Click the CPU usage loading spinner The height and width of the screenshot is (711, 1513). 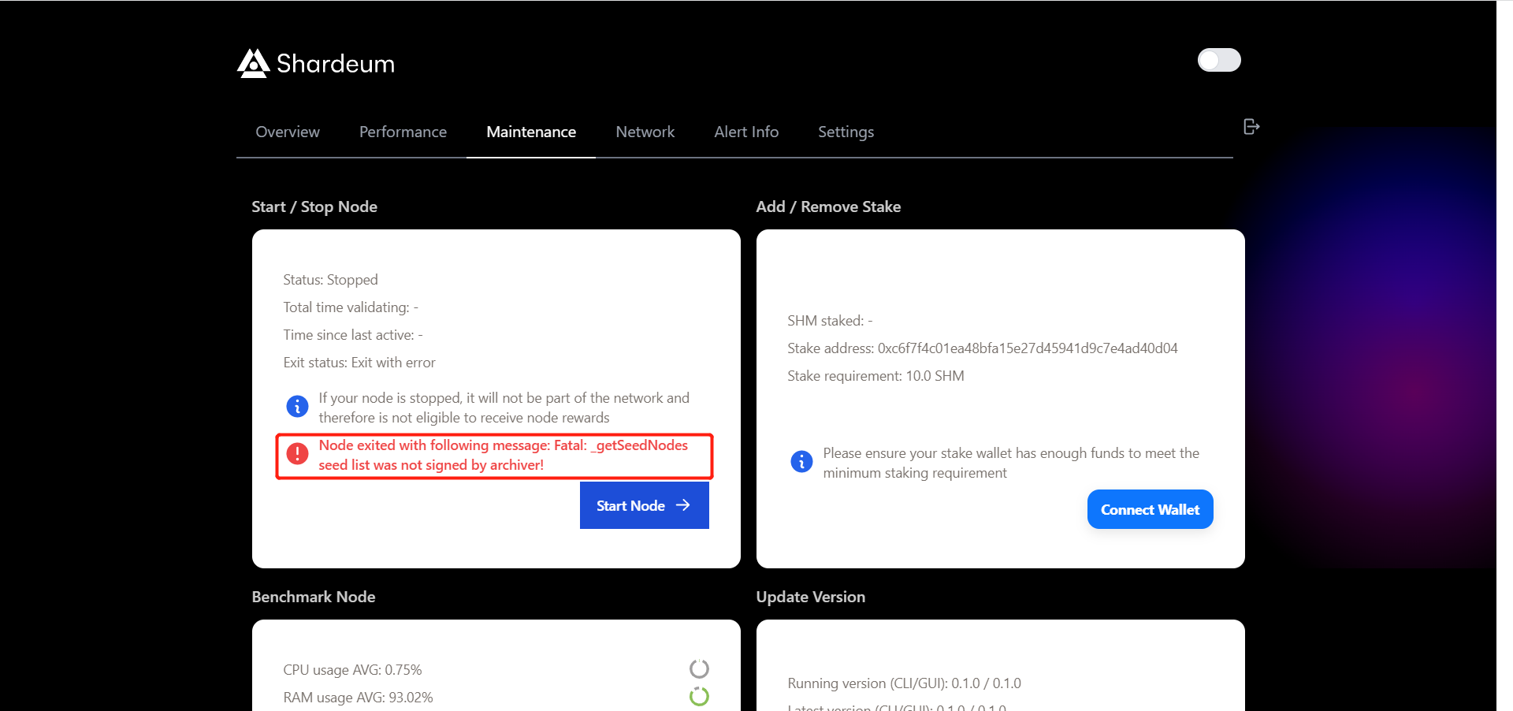698,668
